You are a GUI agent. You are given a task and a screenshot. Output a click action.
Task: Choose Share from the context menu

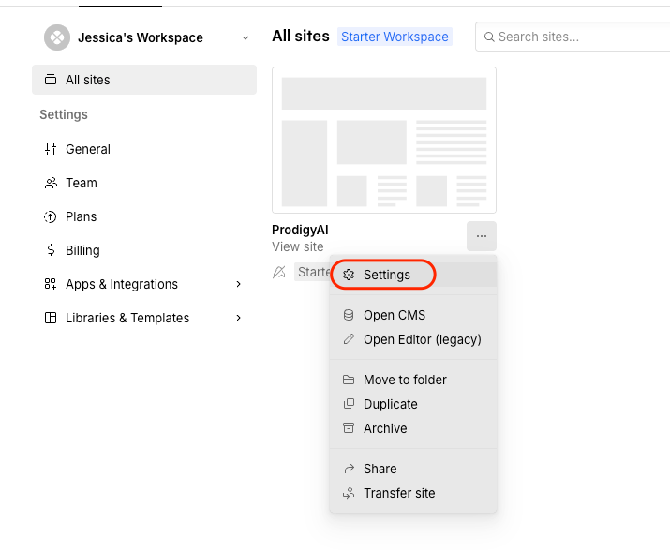[380, 469]
